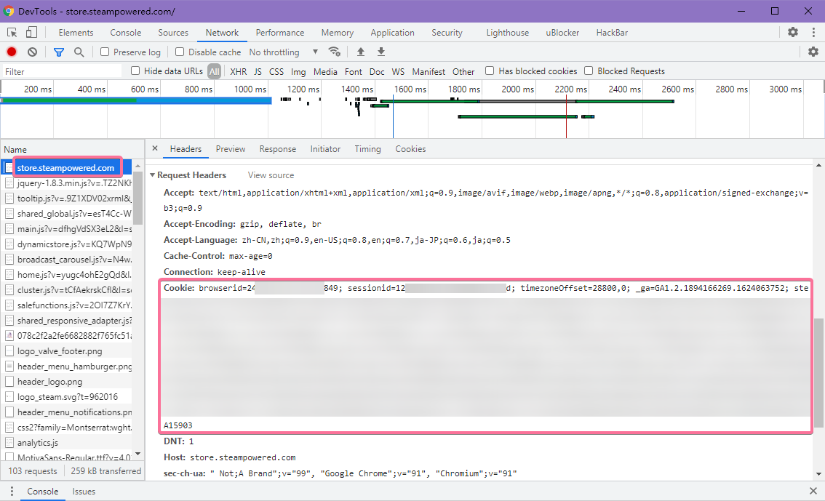This screenshot has width=825, height=501.
Task: Switch to the Timing tab
Action: (367, 148)
